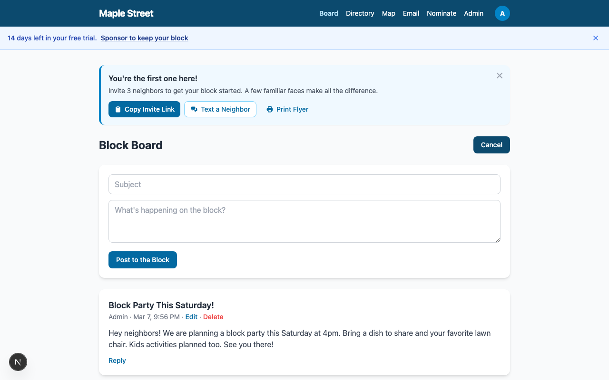This screenshot has width=609, height=380.
Task: Go to the Board tab
Action: [x=328, y=13]
